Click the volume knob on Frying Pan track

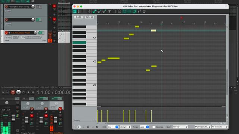[33, 7]
